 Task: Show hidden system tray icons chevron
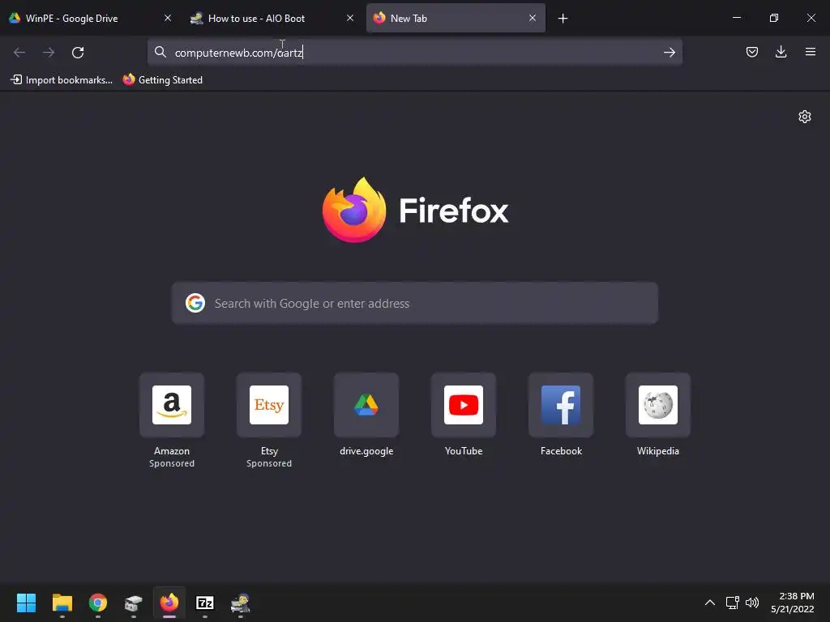coord(710,603)
